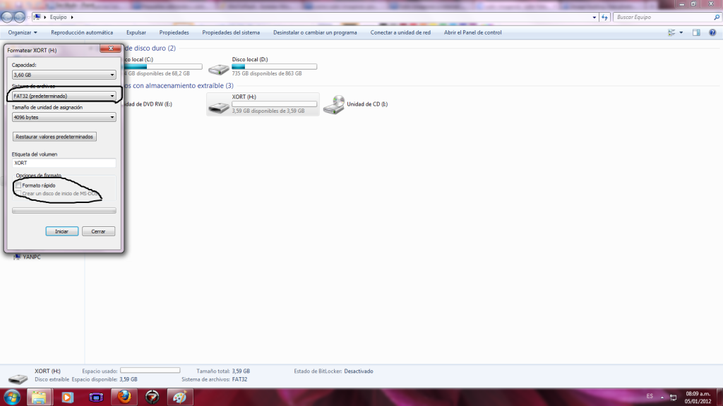Select the XORT (H:) removable drive icon

[x=219, y=107]
